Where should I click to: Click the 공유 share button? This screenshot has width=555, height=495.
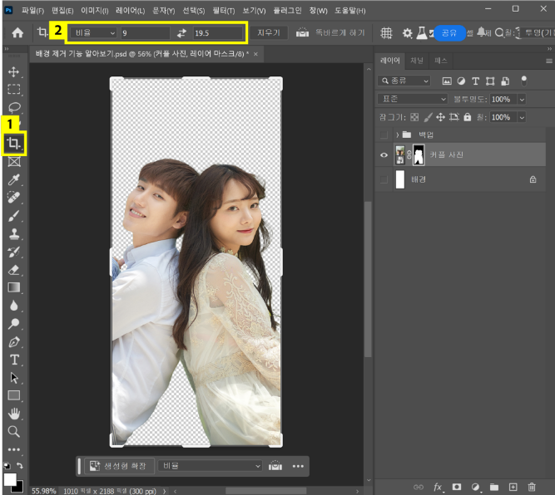point(449,33)
